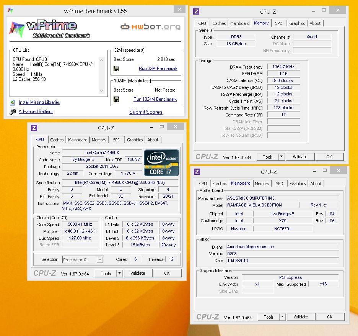Click Validate in Memory window
The width and height of the screenshot is (358, 336).
[300, 157]
